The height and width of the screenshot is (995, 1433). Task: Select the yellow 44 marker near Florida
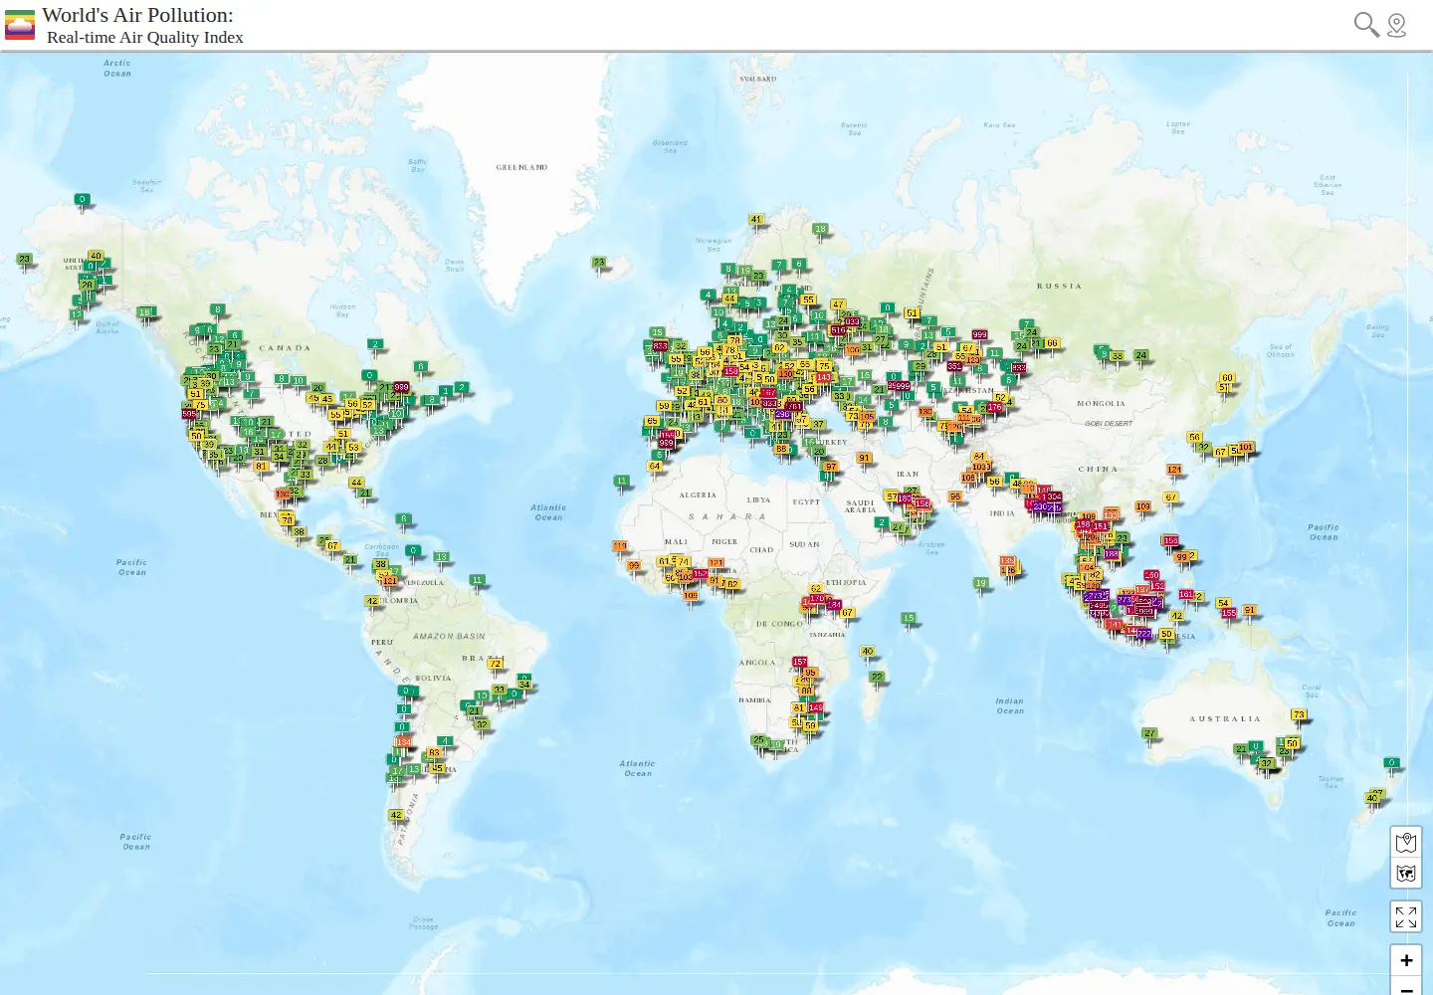[x=356, y=483]
